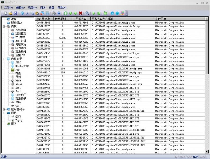The width and height of the screenshot is (210, 159).
Task: Click the list scrollbar down arrow
Action: click(207, 152)
